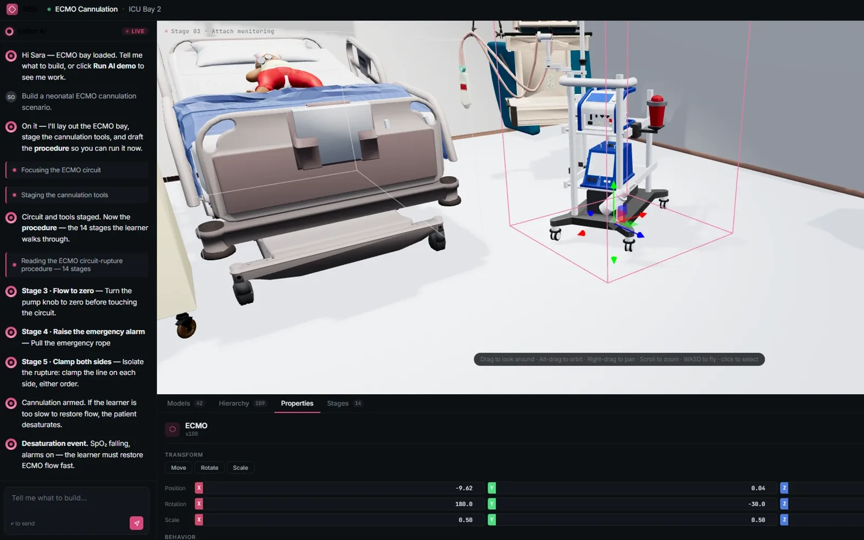Activate the Scale transform mode
This screenshot has height=540, width=864.
240,468
